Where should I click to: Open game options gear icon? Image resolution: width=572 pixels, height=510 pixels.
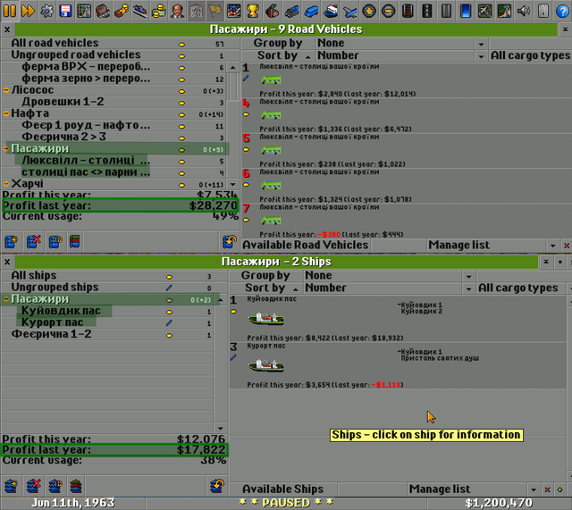46,10
